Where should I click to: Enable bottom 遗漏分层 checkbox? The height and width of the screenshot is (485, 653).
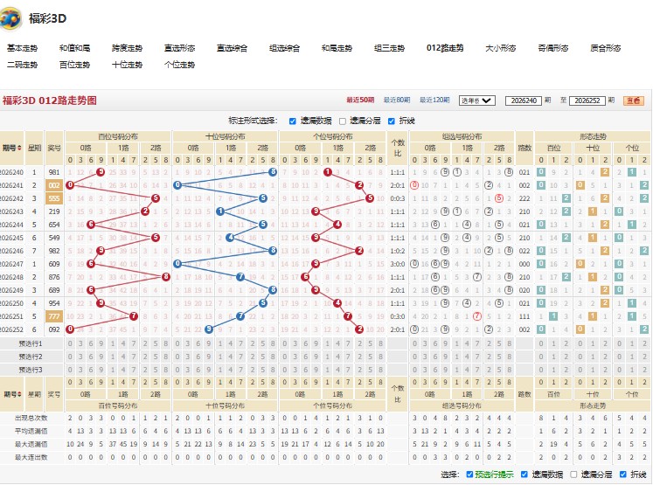point(573,475)
